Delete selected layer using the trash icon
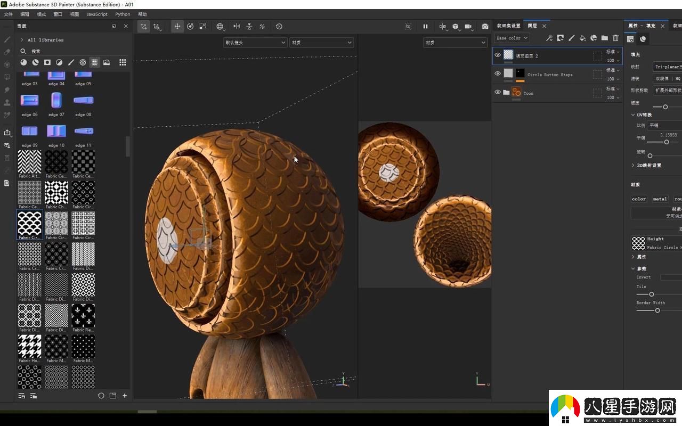 click(616, 38)
